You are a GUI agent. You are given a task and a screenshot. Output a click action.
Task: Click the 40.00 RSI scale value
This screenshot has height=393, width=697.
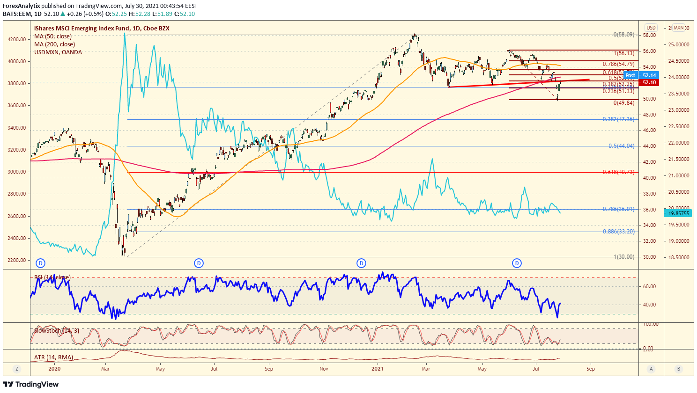pos(649,305)
